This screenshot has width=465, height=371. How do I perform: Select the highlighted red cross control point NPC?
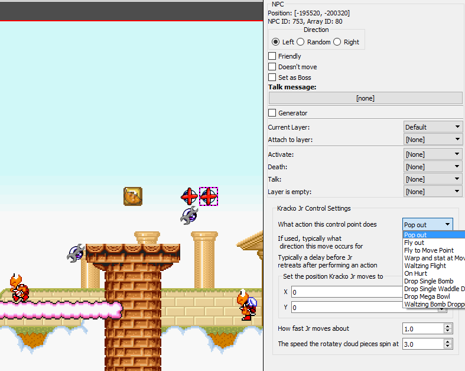click(209, 196)
